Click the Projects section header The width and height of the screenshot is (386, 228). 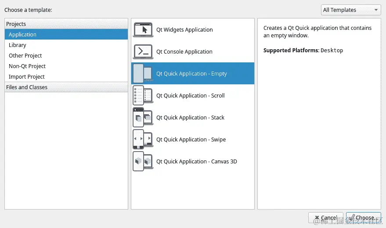(66, 24)
